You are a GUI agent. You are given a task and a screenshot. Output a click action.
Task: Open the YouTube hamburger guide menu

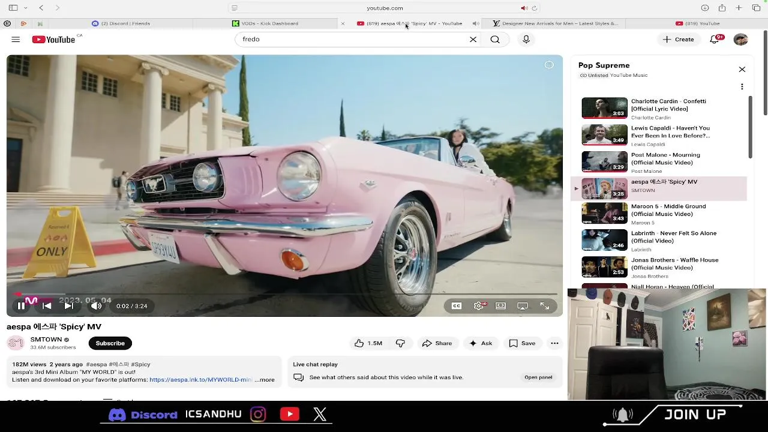point(16,40)
